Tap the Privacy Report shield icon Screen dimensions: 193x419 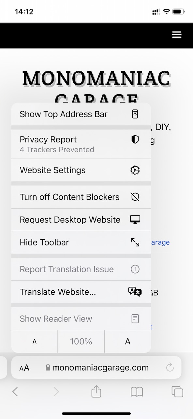135,140
